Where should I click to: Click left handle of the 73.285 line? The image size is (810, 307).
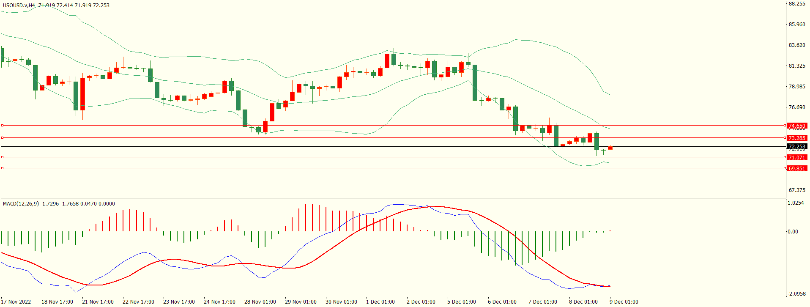(3, 138)
